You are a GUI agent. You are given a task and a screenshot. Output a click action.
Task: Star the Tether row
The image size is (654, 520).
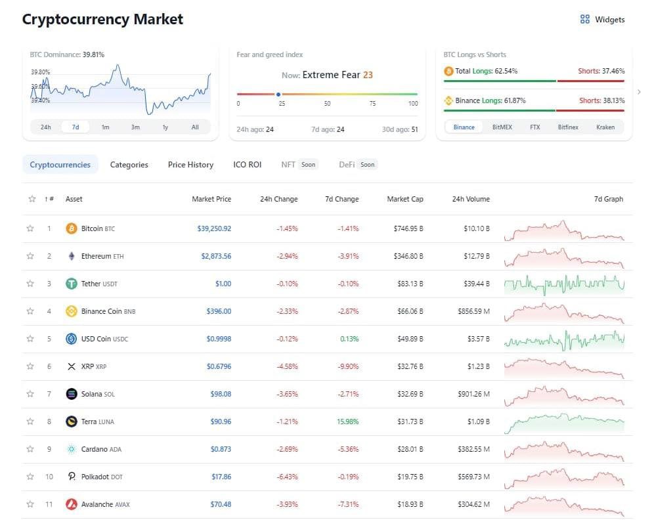click(30, 284)
